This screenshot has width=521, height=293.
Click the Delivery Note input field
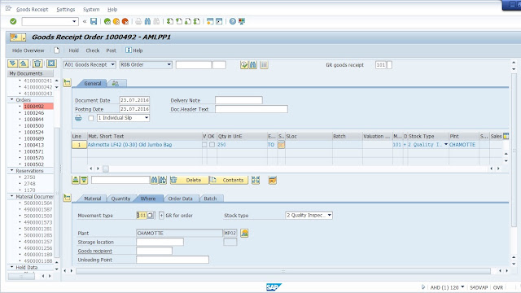(x=239, y=100)
